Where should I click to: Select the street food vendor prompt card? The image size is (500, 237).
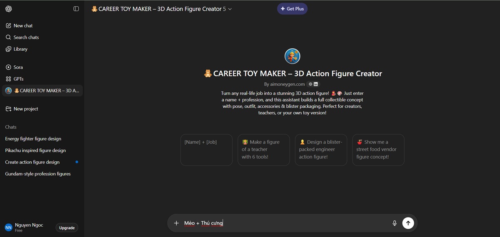378,150
